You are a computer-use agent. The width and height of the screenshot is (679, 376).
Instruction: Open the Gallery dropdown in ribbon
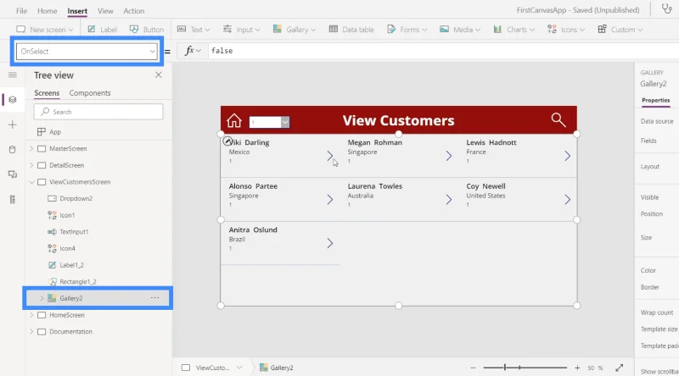(x=294, y=30)
